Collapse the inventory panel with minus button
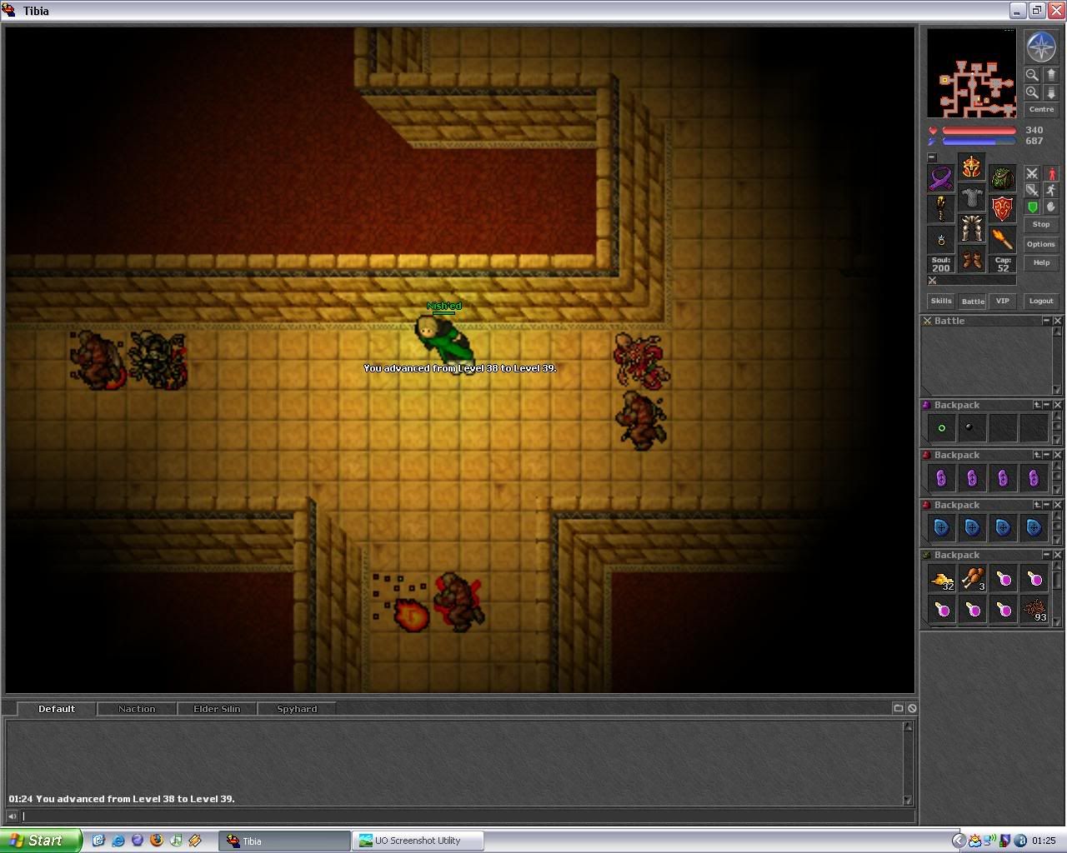 pos(932,157)
